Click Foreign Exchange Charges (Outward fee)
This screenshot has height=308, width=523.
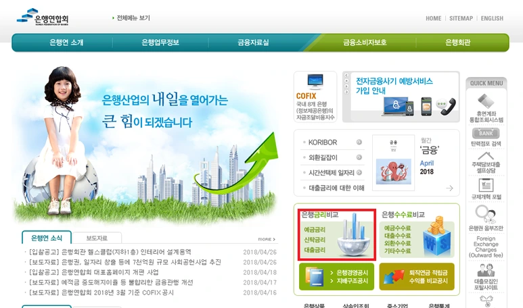point(486,247)
